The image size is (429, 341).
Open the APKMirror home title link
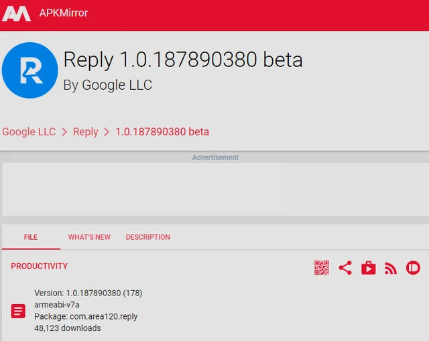click(x=64, y=13)
